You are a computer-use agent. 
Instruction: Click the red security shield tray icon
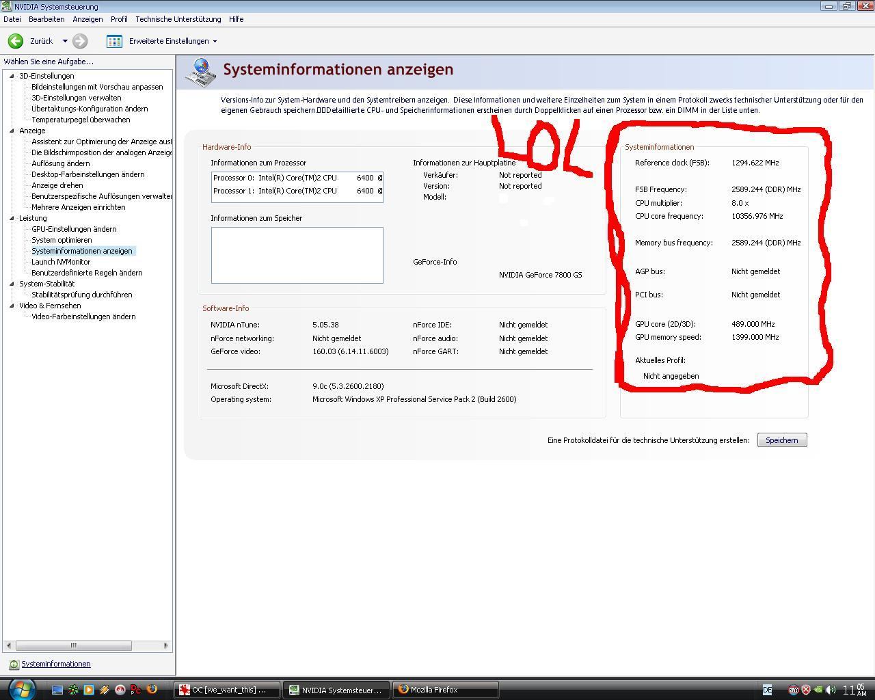(x=806, y=690)
